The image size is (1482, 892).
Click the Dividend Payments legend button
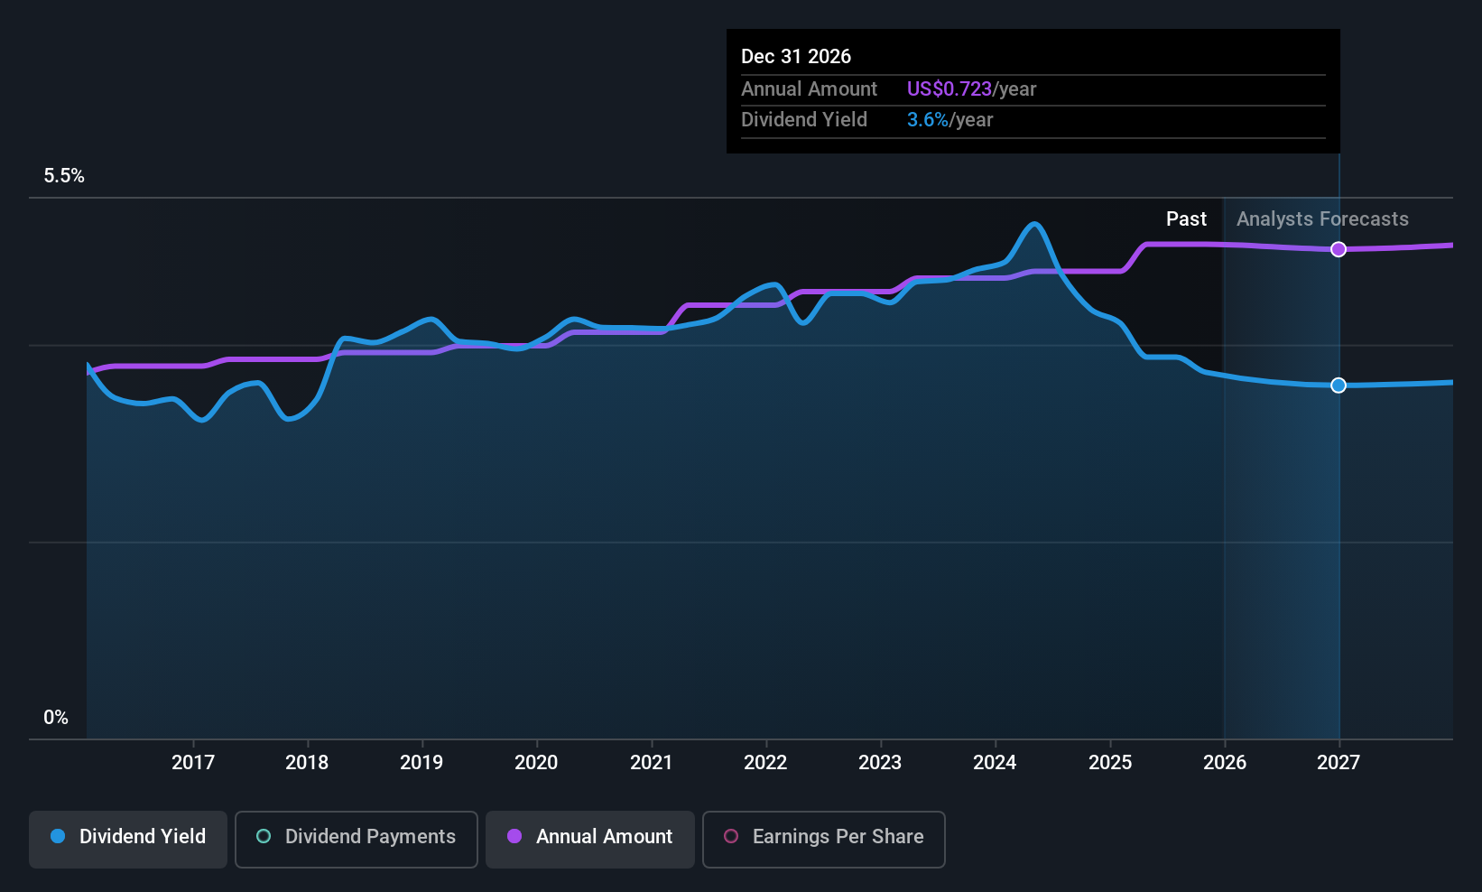point(356,838)
